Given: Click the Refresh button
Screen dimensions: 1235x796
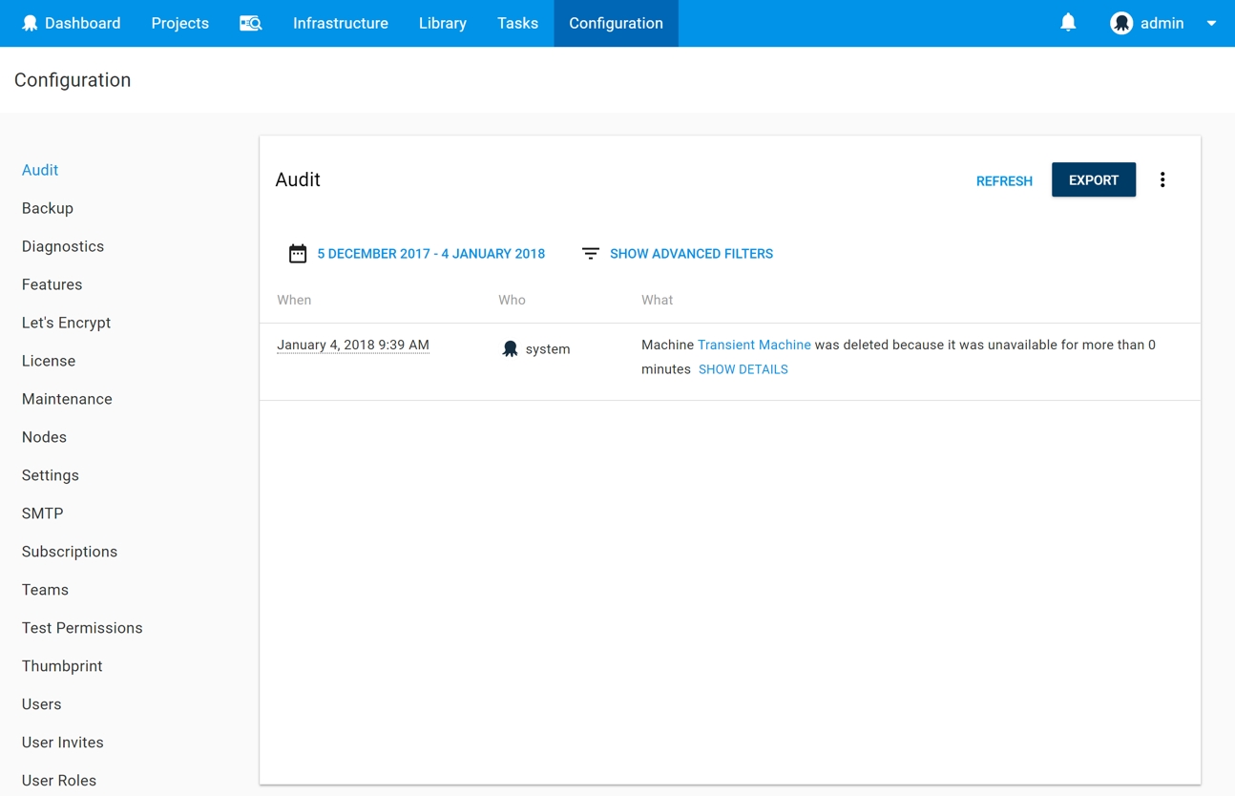Looking at the screenshot, I should tap(1004, 180).
